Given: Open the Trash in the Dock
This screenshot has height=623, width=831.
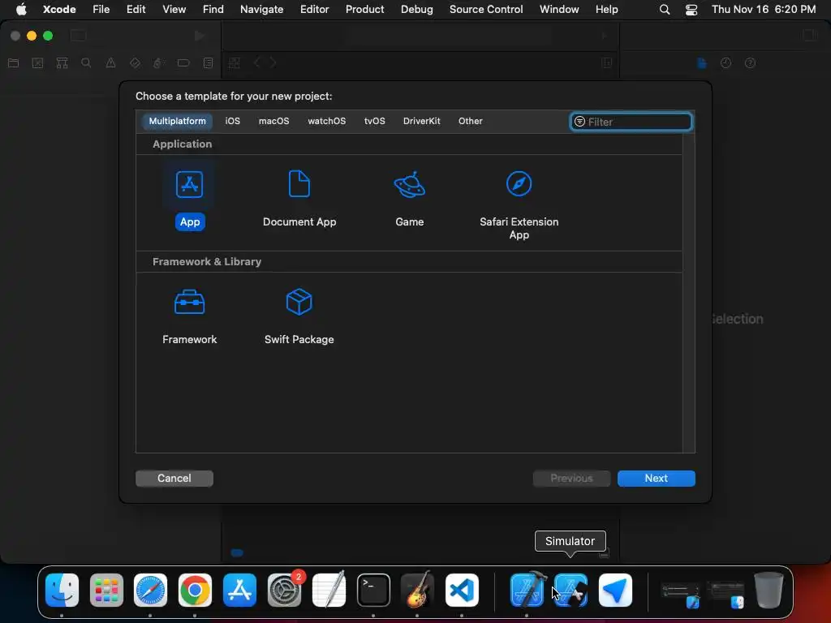Looking at the screenshot, I should [769, 590].
